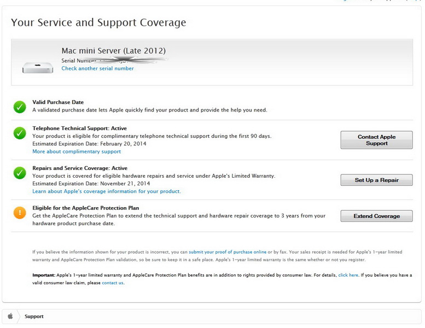Click Mac mini Server (Late 2012) title
This screenshot has height=328, width=425.
pos(114,51)
